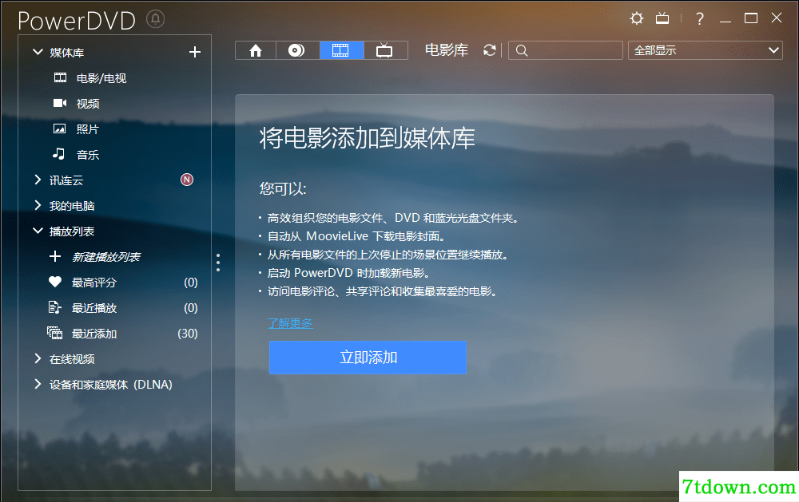Click the notification bell icon beside the PowerDVD logo

point(156,19)
